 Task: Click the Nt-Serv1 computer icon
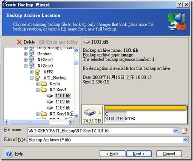tap(31, 59)
